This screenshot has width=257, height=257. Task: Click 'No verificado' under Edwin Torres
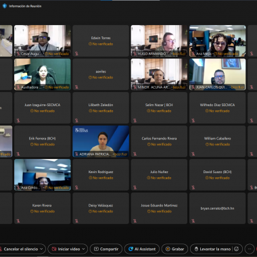click(x=101, y=44)
